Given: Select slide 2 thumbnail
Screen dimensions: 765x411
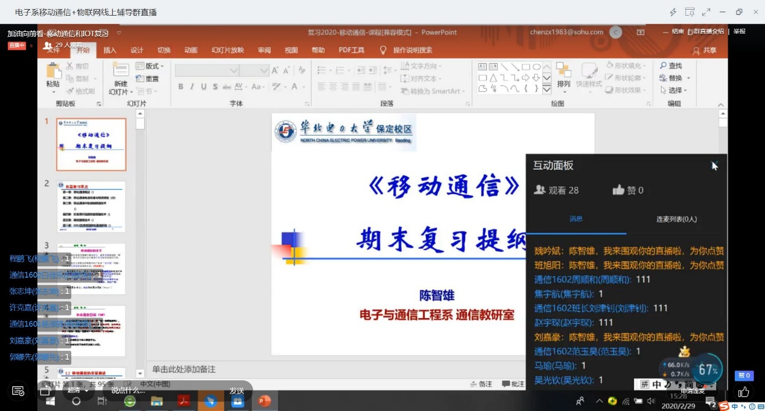Looking at the screenshot, I should [92, 206].
